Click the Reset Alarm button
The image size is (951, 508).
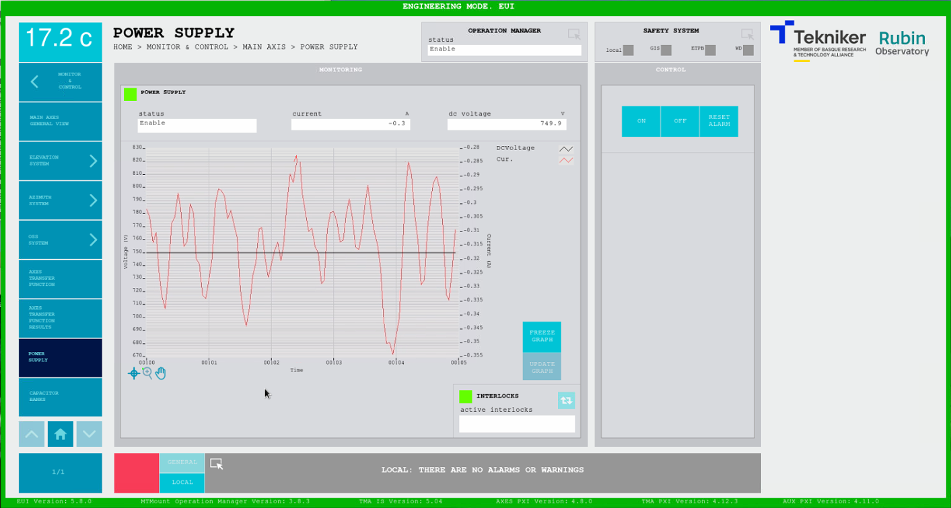click(719, 121)
